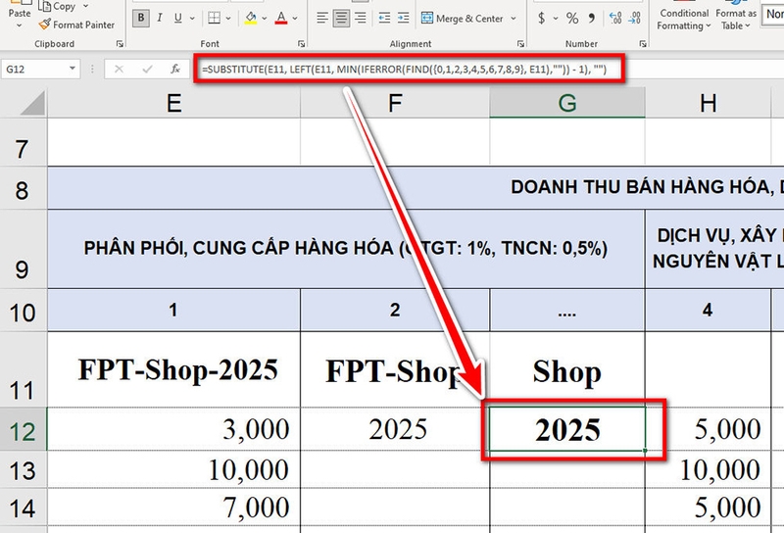Apply the yellow Fill Color bucket
Screen dimensions: 784x533
pos(251,19)
